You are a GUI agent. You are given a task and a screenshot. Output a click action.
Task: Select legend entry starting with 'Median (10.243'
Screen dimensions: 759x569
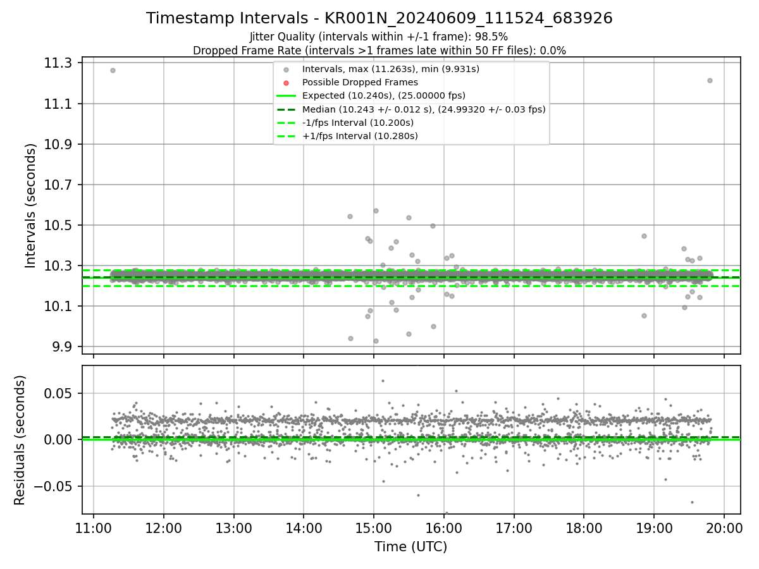coord(424,109)
